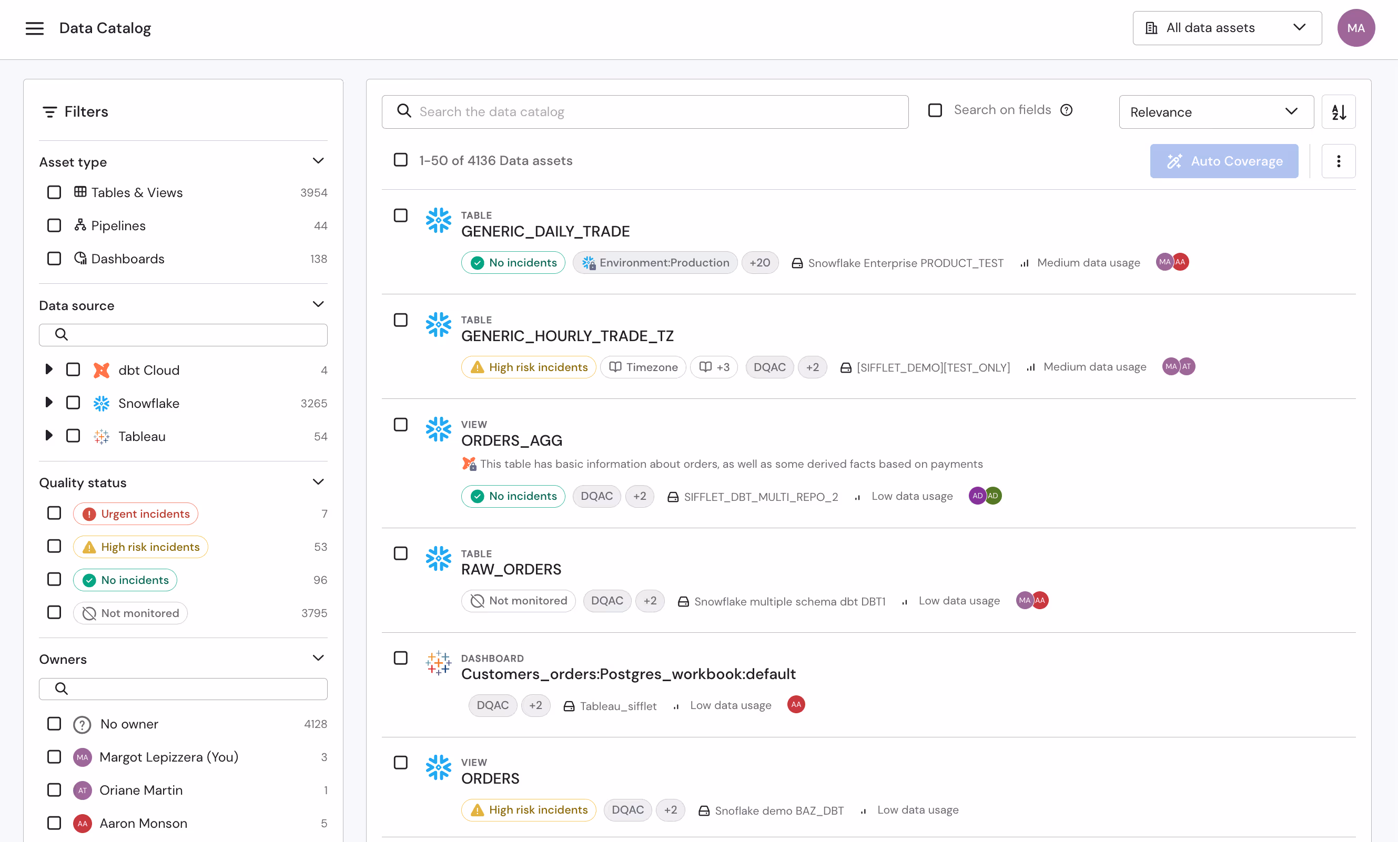Click the +20 tags chip on GENERIC_DAILY_TRADE
1398x842 pixels.
pos(759,262)
